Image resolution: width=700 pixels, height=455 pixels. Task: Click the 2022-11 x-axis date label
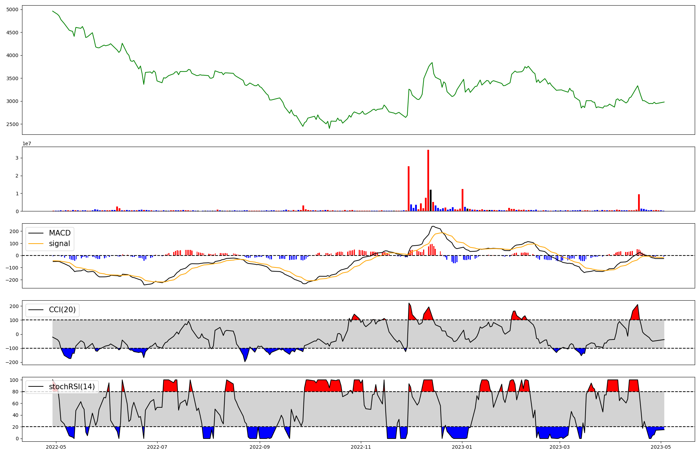tap(361, 447)
